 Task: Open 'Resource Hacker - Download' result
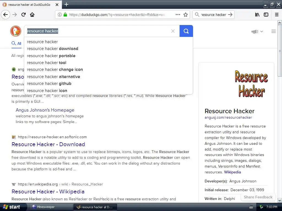tap(48, 144)
